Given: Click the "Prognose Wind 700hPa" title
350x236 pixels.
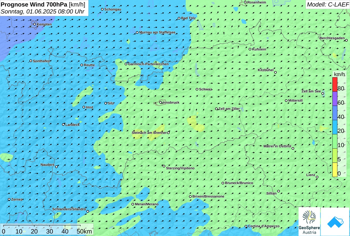Looking at the screenshot, I should tap(34, 4).
